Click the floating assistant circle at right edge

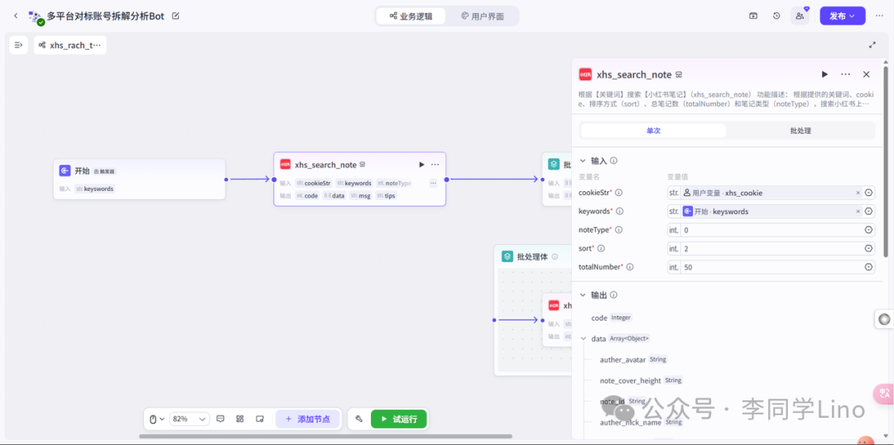pos(884,319)
